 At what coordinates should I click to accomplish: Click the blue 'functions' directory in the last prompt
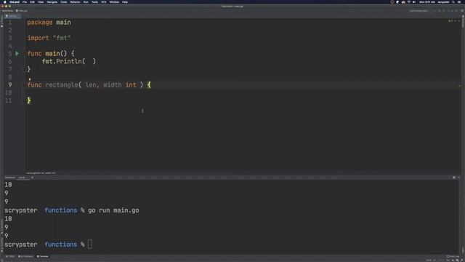pos(61,245)
